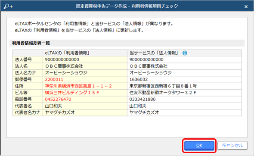Select building name 住友不動産新宿オークタワー32F
The width and height of the screenshot is (254, 156).
tap(163, 93)
